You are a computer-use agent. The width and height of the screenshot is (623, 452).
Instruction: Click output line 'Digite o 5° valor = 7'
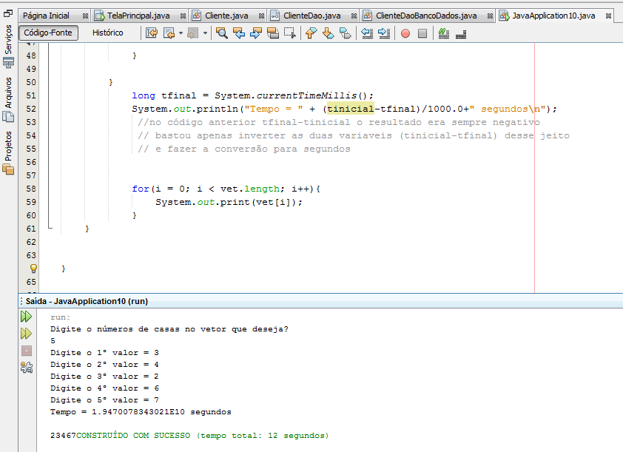point(104,400)
